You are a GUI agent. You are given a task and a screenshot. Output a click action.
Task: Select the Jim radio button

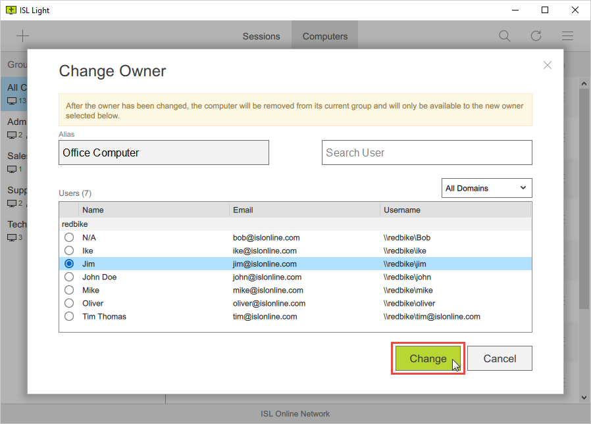[69, 264]
